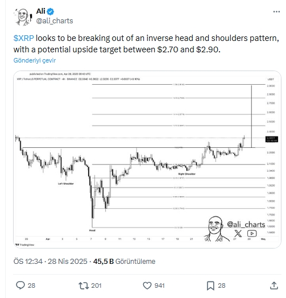
Task: Click the TradingView logo on chart
Action: click(25, 245)
